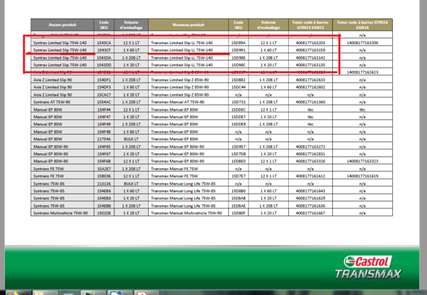Select SKU code cell 15CAC7
The width and height of the screenshot is (427, 295).
coord(104,95)
